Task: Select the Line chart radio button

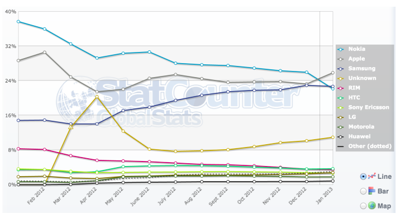Action: [363, 177]
